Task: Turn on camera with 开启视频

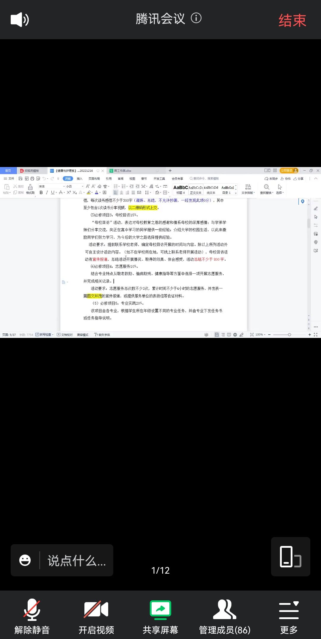Action: pyautogui.click(x=96, y=617)
